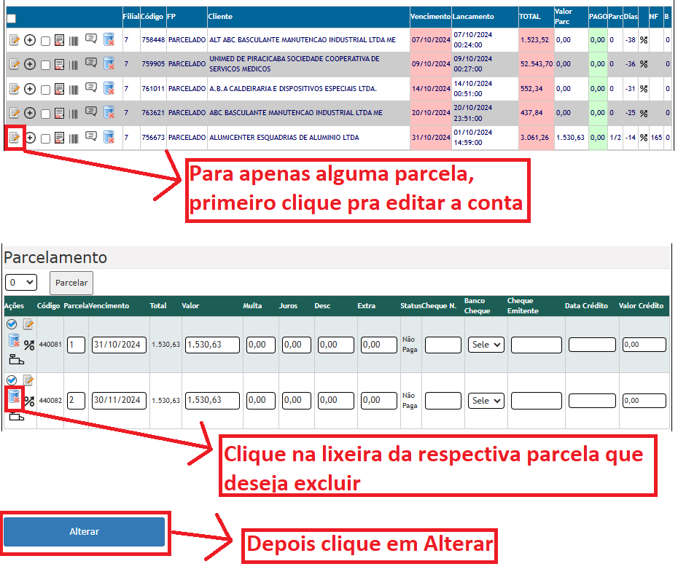The width and height of the screenshot is (678, 580).
Task: Click receipt document icon for account 759905
Action: (60, 65)
